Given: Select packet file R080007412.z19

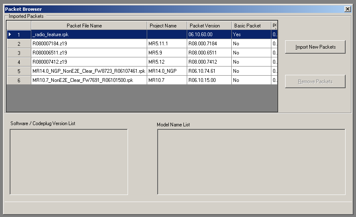Looking at the screenshot, I should 89,62.
